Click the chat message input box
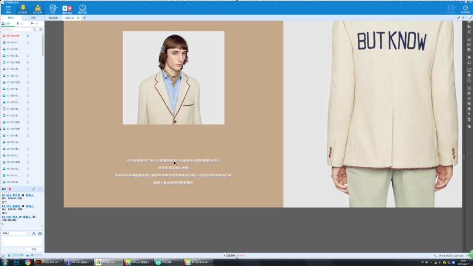The height and width of the screenshot is (266, 473). (22, 241)
